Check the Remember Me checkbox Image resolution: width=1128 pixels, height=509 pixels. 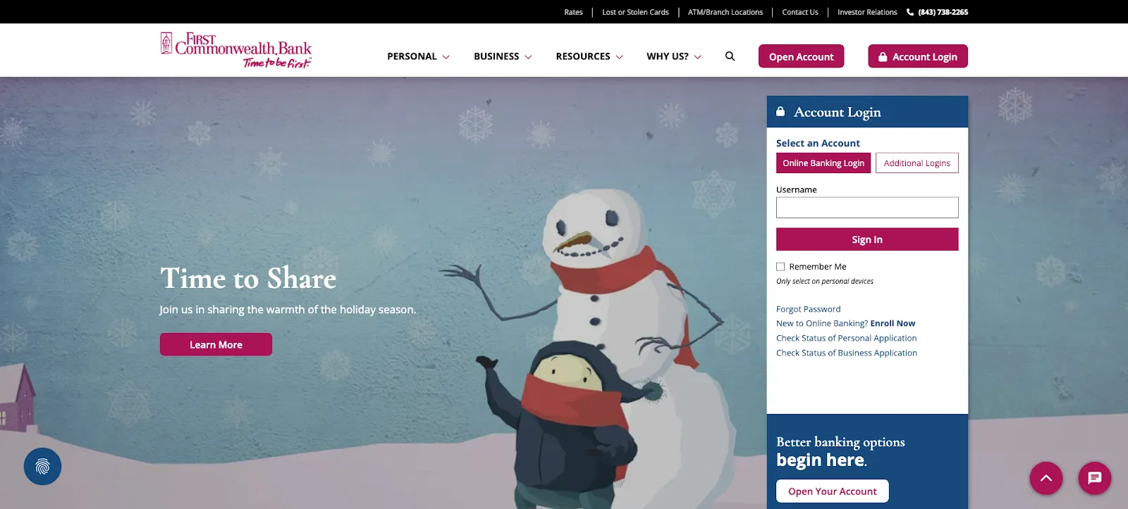780,267
